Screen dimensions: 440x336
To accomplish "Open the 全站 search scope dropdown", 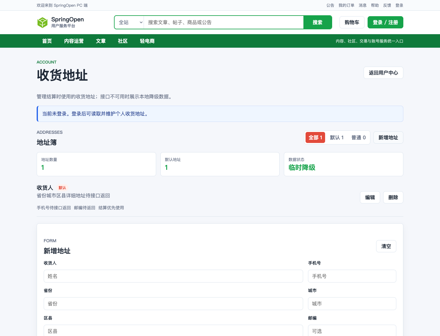I will pos(129,22).
